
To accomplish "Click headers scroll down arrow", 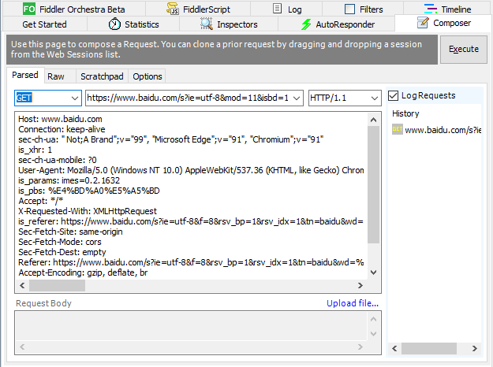I will coord(373,272).
